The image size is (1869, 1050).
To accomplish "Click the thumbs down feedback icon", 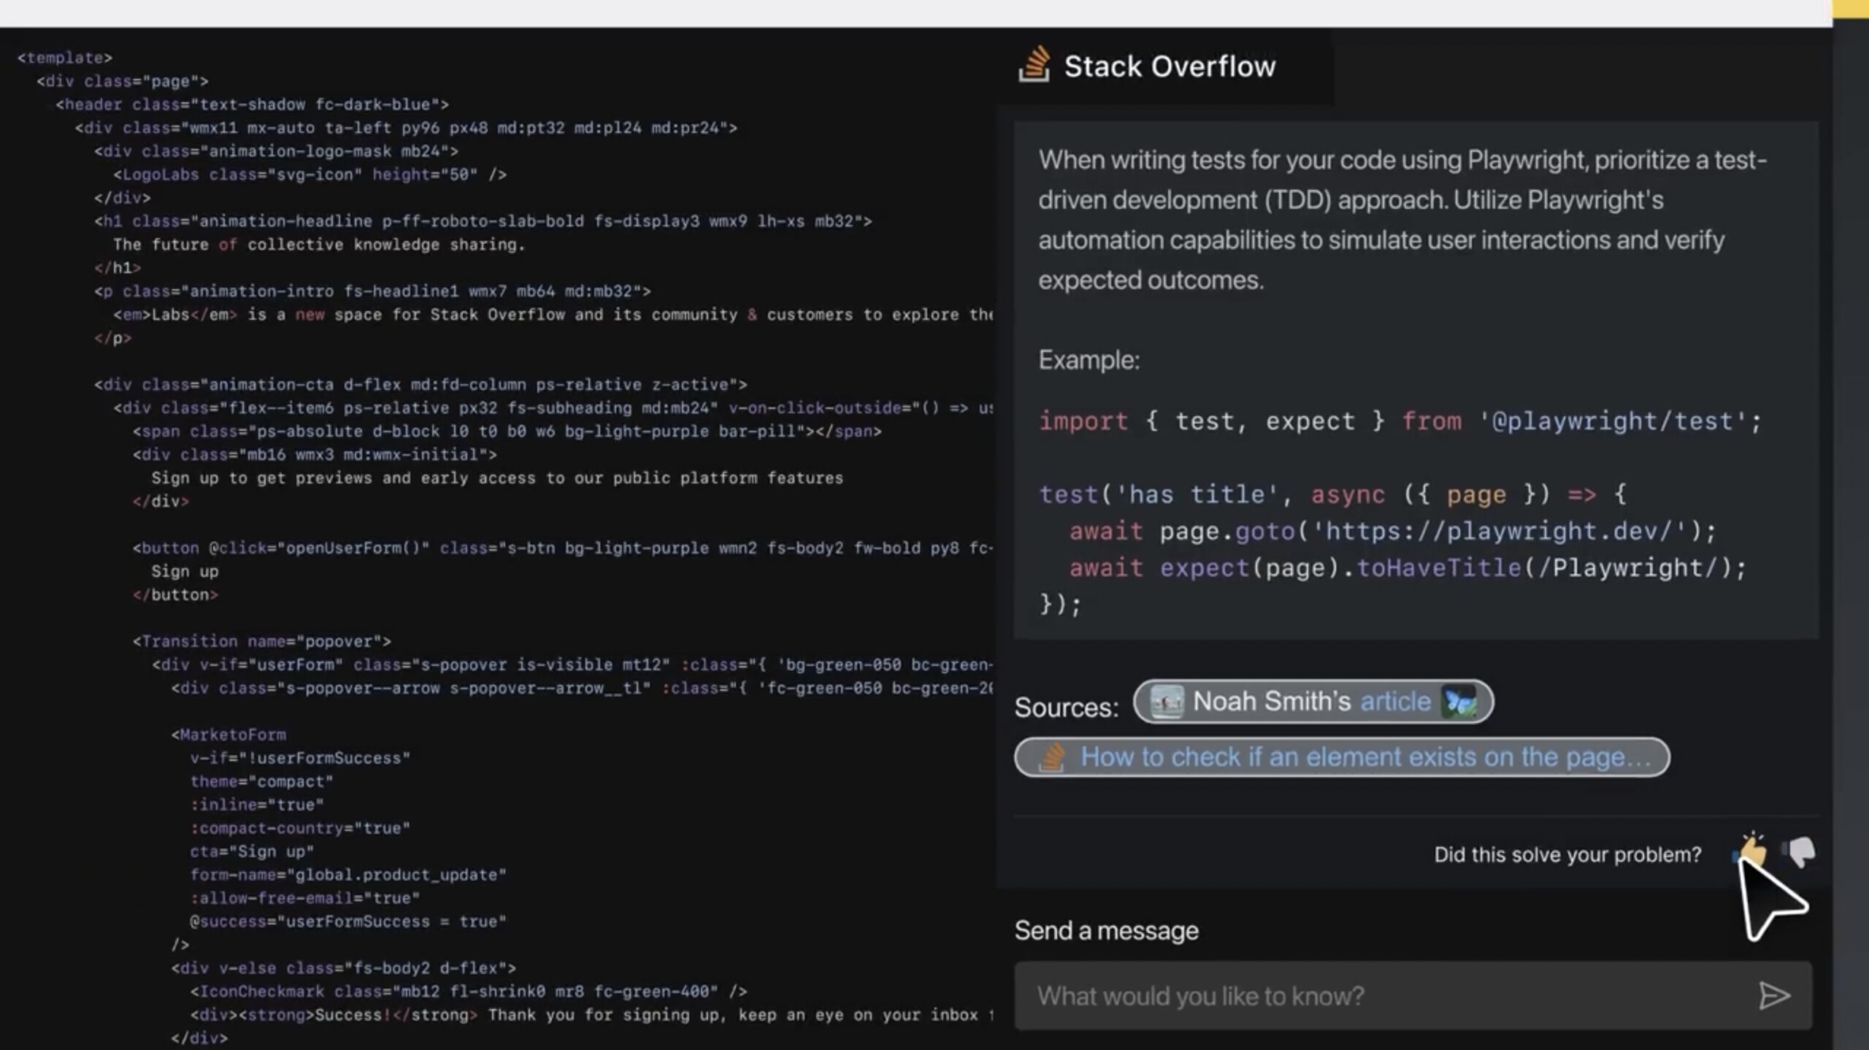I will pyautogui.click(x=1800, y=851).
